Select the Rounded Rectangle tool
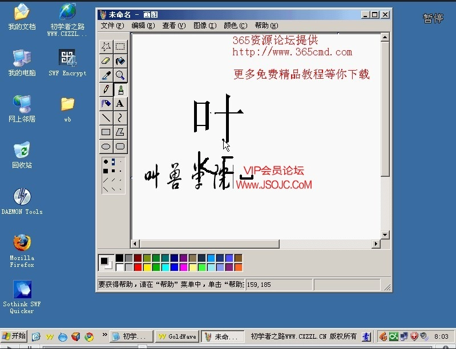This screenshot has height=349, width=456. 120,147
